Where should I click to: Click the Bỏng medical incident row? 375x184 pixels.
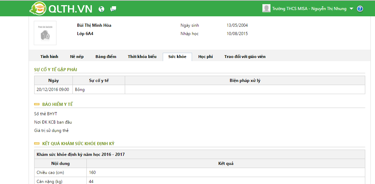(x=80, y=90)
